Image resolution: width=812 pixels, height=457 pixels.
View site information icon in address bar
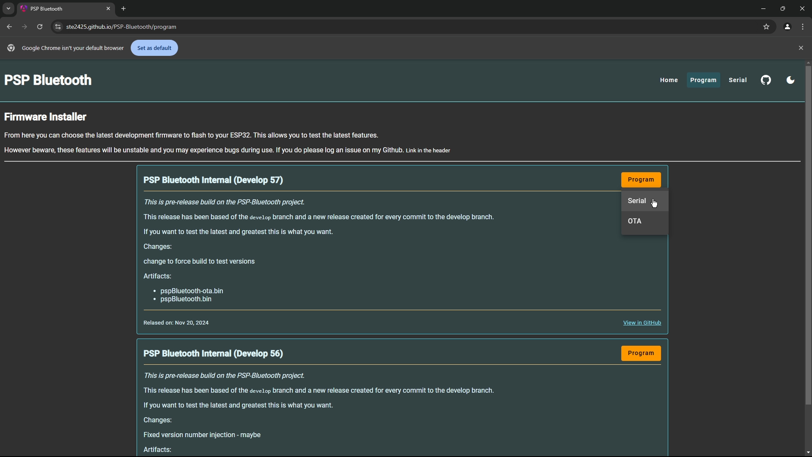click(58, 27)
